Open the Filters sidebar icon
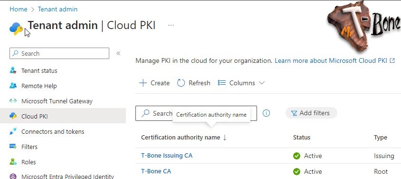This screenshot has height=179, width=401. coord(13,147)
